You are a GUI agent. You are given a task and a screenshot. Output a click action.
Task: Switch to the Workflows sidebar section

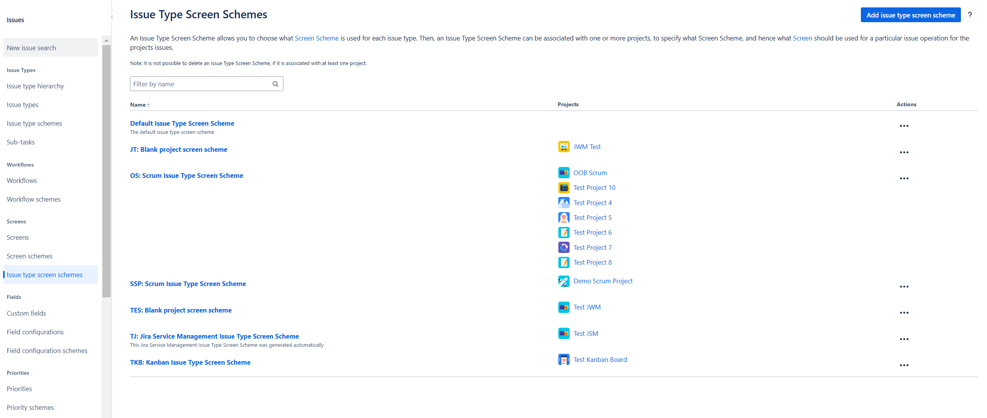point(21,180)
